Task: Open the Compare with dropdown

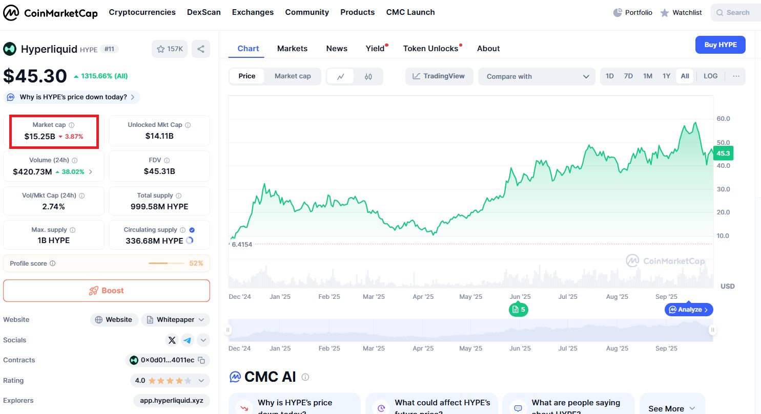Action: coord(537,76)
